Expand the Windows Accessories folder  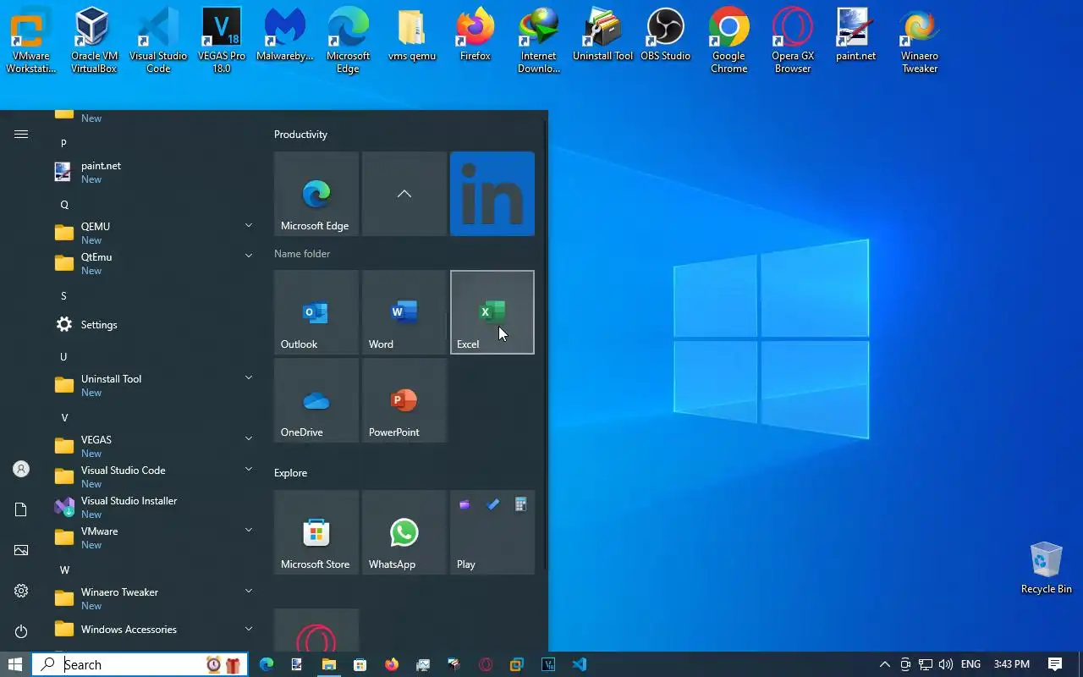pos(249,629)
